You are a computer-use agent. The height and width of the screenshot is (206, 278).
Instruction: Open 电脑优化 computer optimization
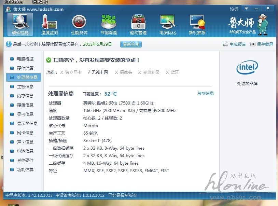[168, 25]
